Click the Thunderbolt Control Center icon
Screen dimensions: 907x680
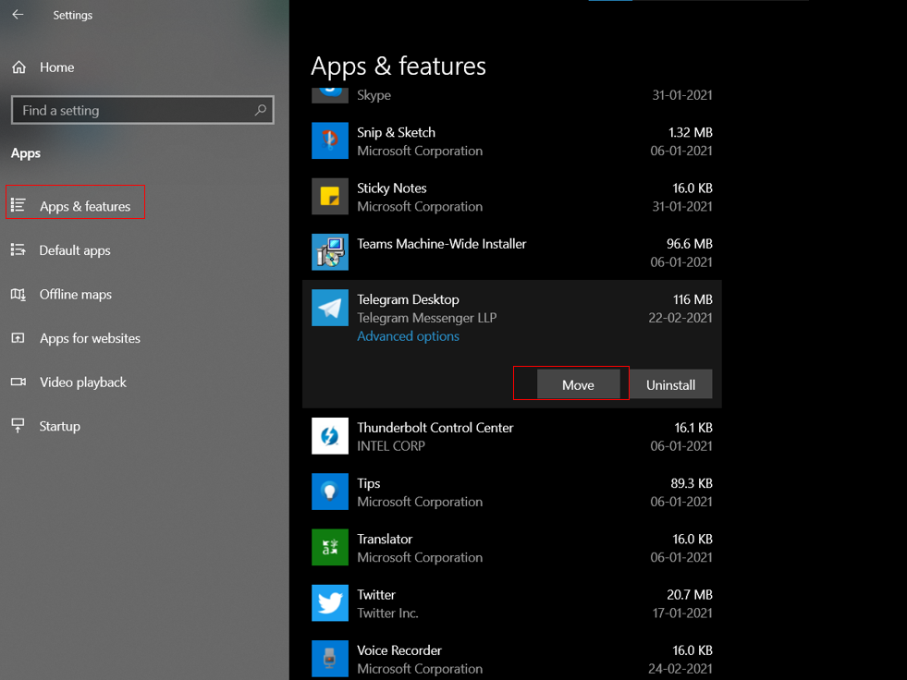click(x=330, y=436)
